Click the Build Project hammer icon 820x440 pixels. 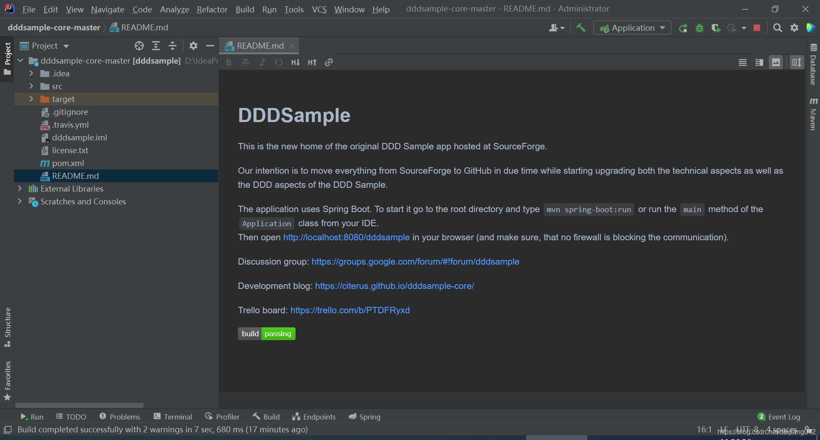click(x=581, y=28)
